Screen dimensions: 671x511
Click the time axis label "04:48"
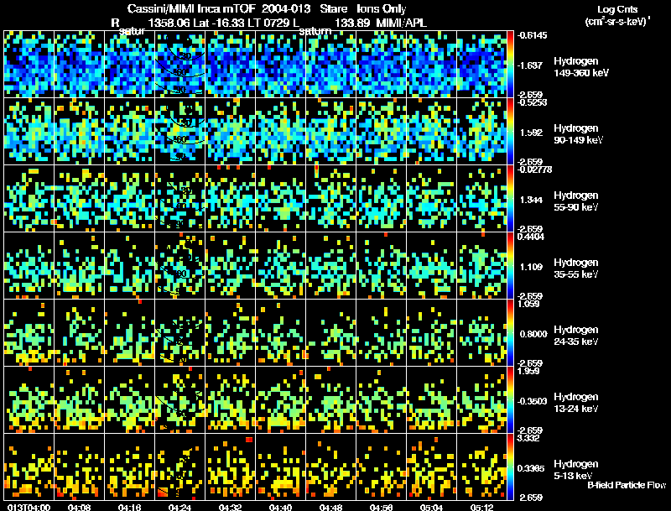coord(330,507)
